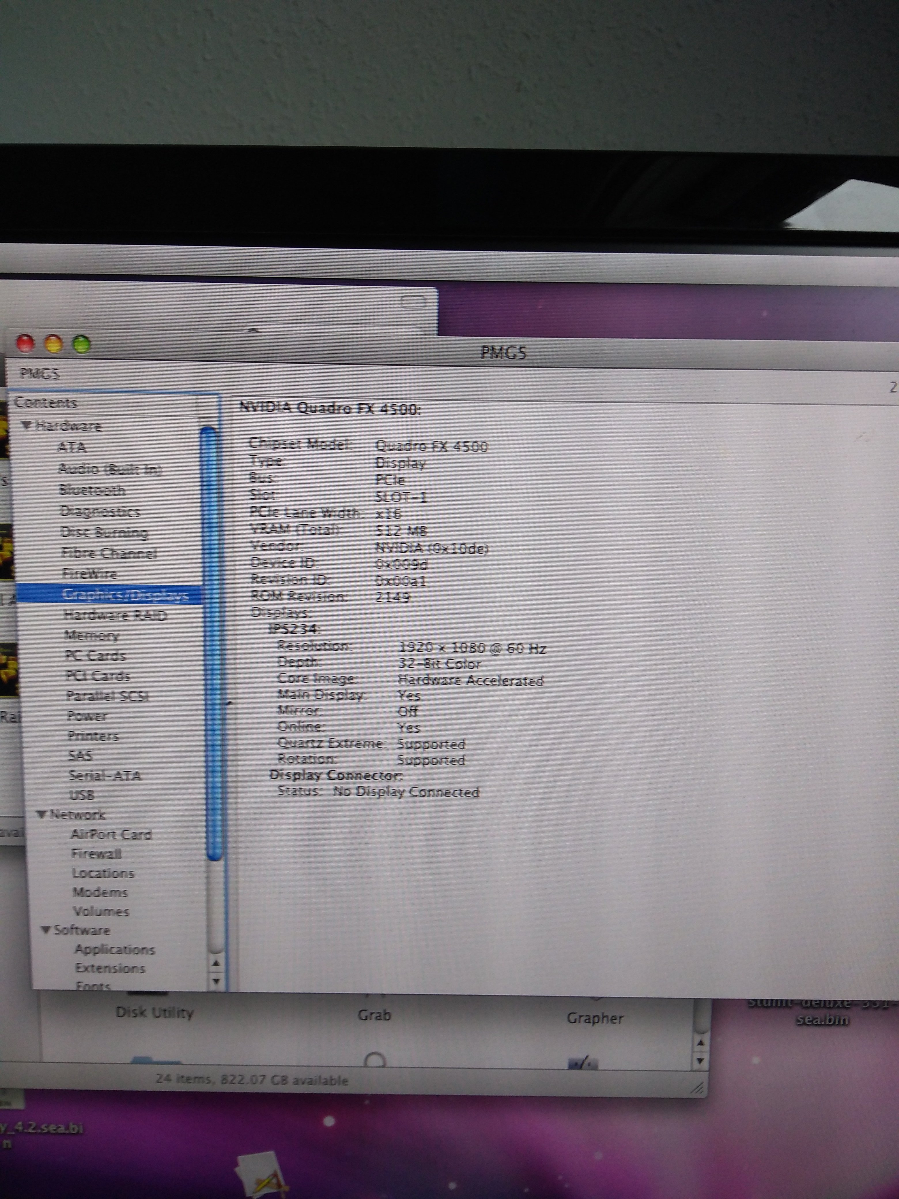Image resolution: width=899 pixels, height=1199 pixels.
Task: Collapse the Hardware section triangle
Action: [26, 426]
